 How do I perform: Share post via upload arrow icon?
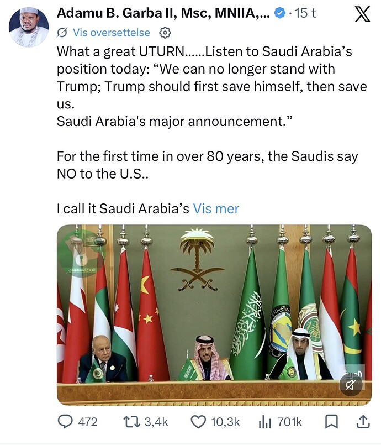click(x=362, y=422)
